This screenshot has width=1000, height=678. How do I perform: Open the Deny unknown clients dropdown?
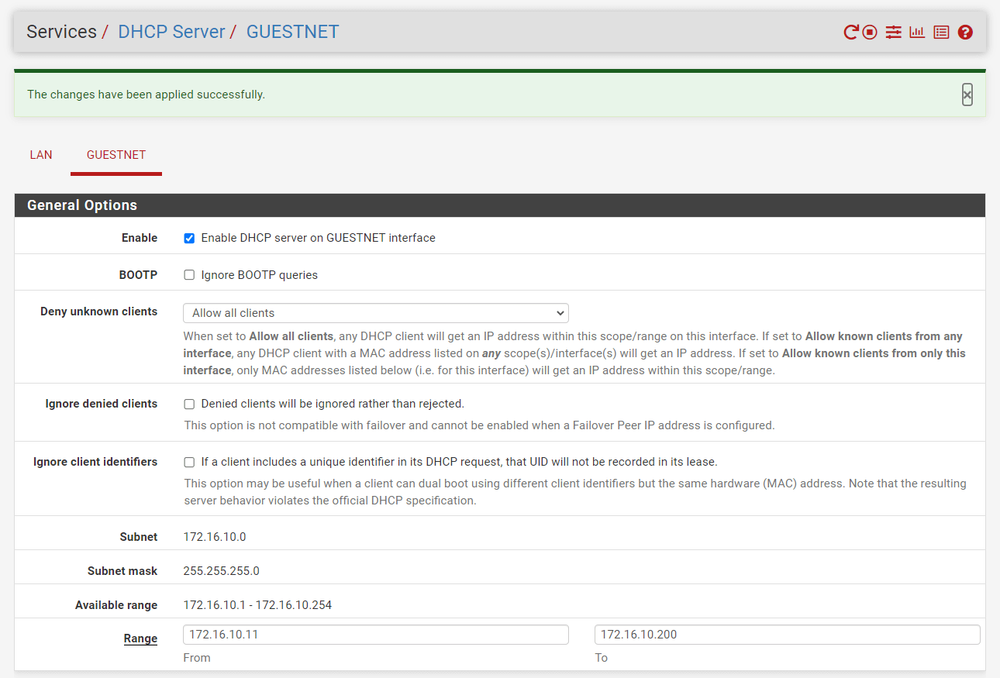pos(376,313)
